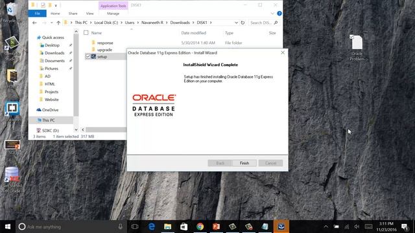Open recent locations dropdown arrow
415x233 pixels.
point(52,23)
